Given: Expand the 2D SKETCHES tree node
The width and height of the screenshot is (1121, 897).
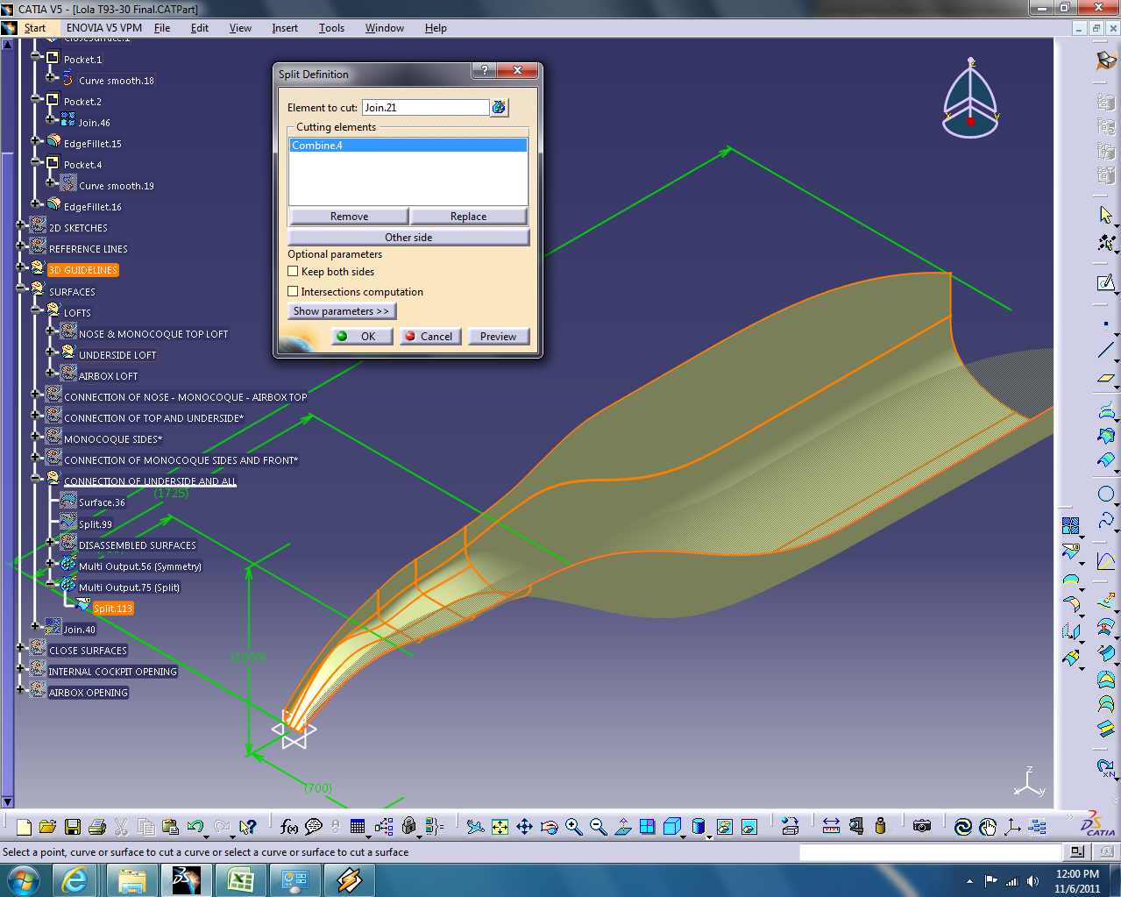Looking at the screenshot, I should [x=20, y=225].
